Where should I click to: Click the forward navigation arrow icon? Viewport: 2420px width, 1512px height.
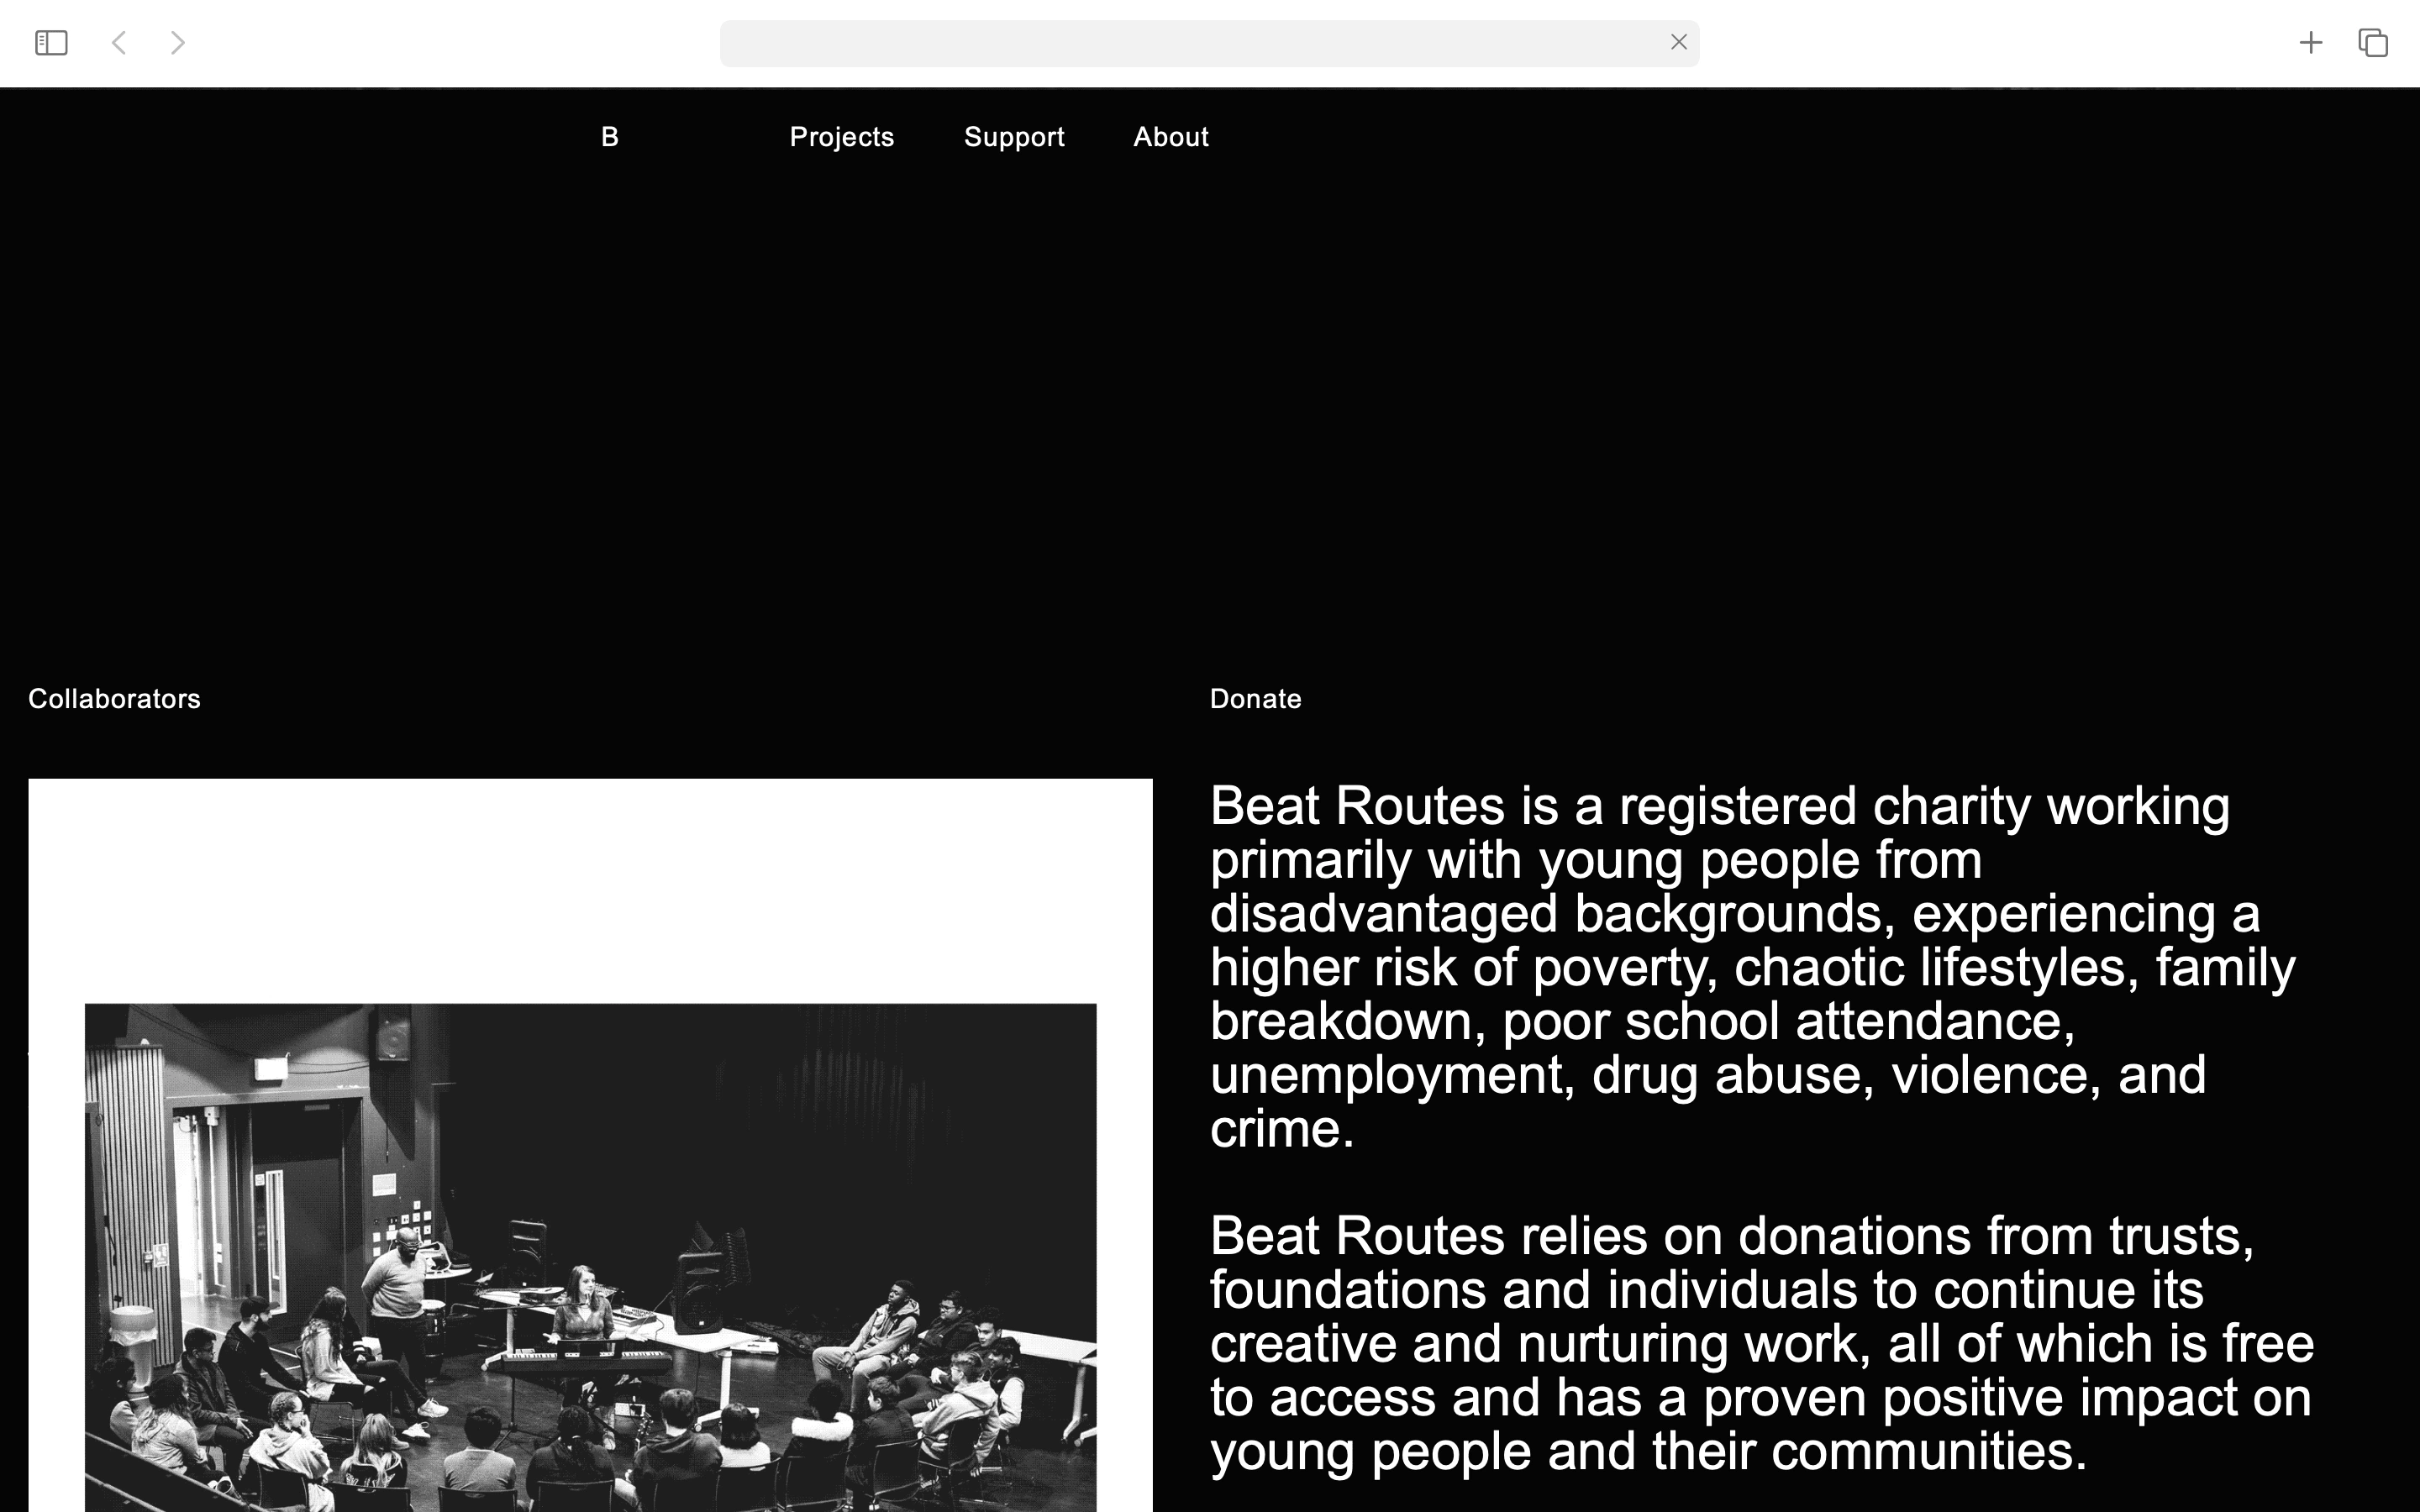[176, 42]
